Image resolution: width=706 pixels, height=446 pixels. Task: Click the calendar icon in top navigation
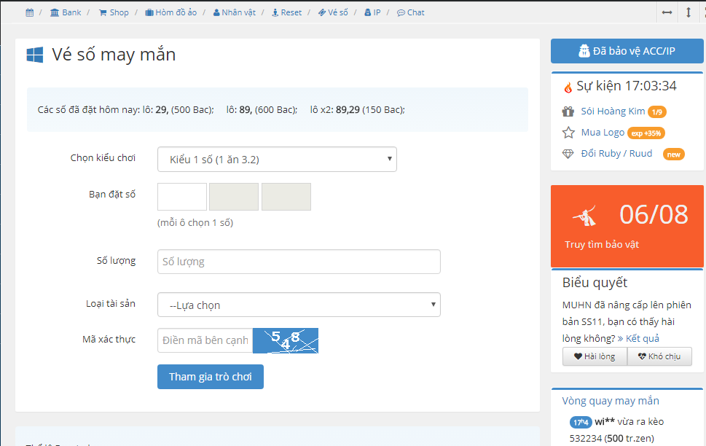[29, 12]
